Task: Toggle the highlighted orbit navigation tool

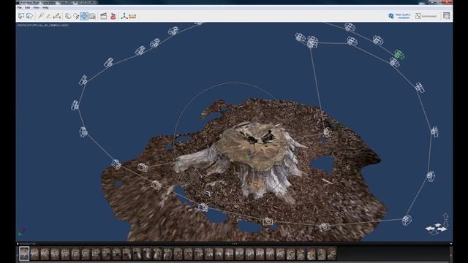Action: [x=84, y=16]
